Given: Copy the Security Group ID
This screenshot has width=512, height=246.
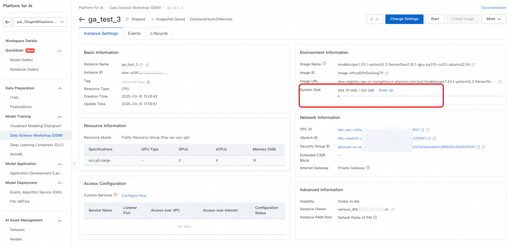Looking at the screenshot, I should [x=483, y=147].
